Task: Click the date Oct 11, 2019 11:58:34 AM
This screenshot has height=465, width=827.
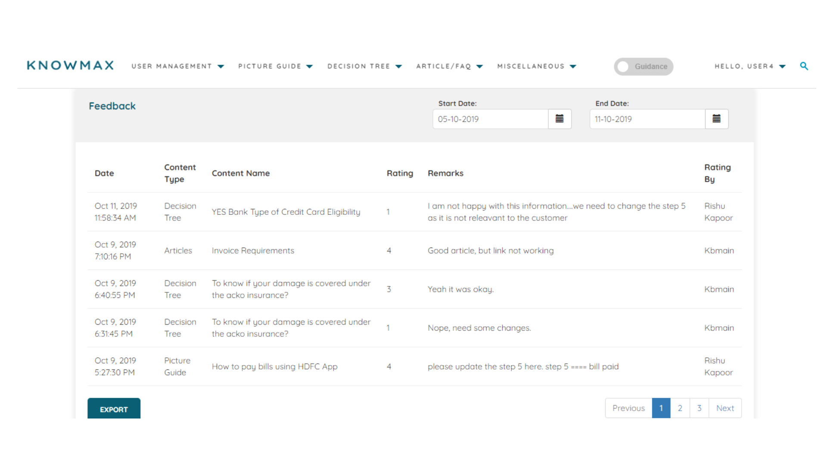Action: tap(116, 212)
